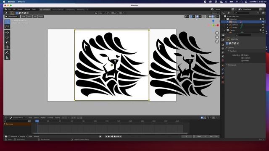Select the Select Box tool in the viewport toolbar
The image size is (269, 151).
click(x=7, y=22)
